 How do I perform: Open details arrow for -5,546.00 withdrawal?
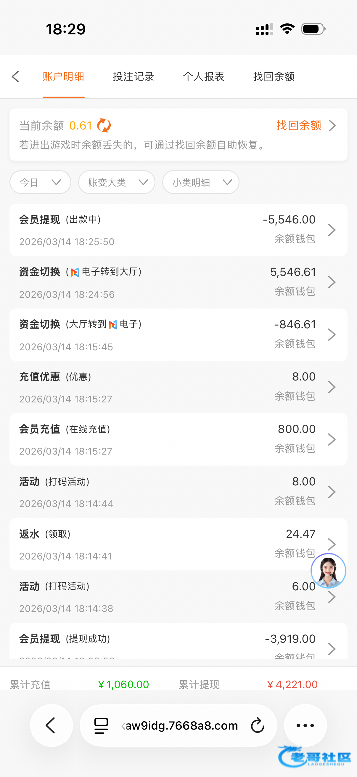click(332, 230)
